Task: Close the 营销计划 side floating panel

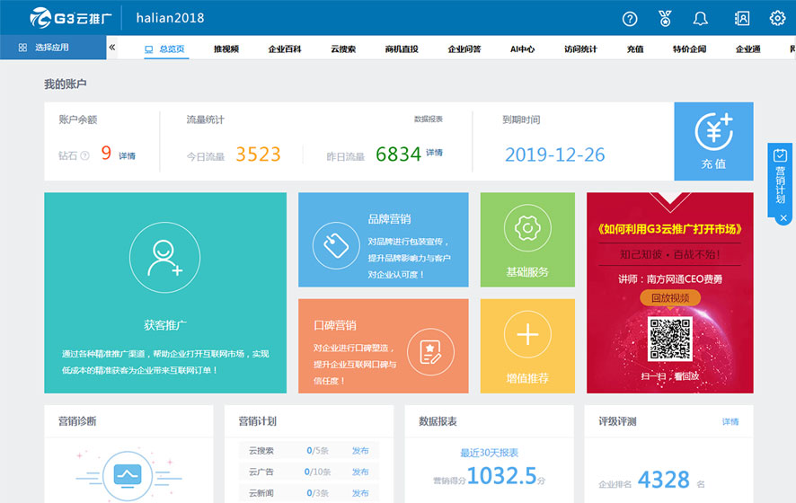Action: point(783,218)
